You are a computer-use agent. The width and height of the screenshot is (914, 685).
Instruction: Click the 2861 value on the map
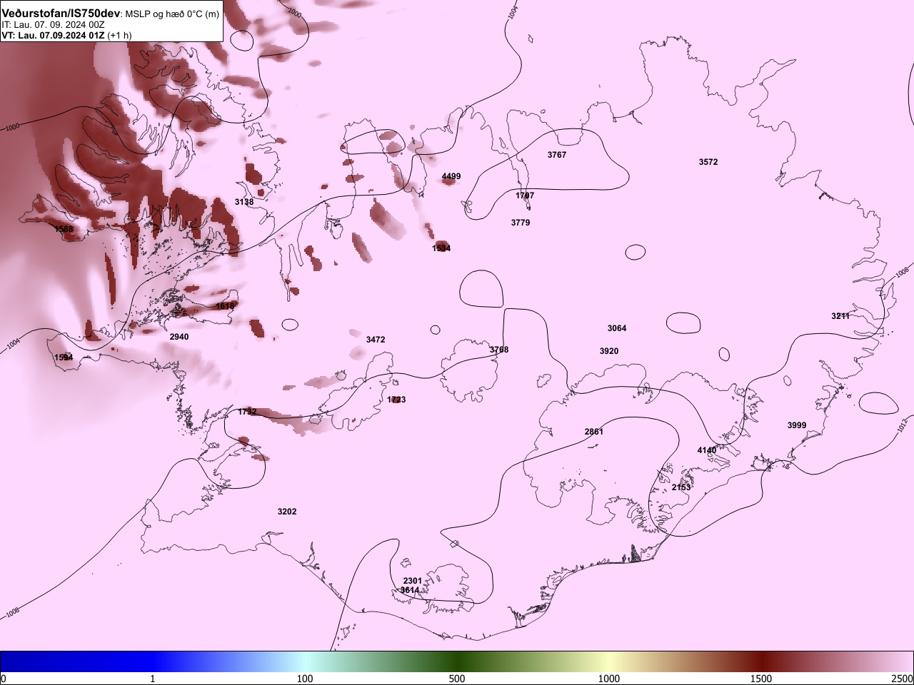click(x=594, y=432)
